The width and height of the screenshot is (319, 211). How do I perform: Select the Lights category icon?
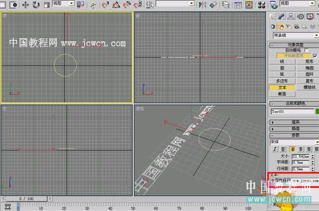pos(289,27)
